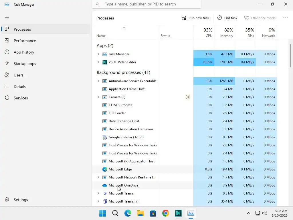Expand the Microsoft Teams (7) group

coord(98,201)
